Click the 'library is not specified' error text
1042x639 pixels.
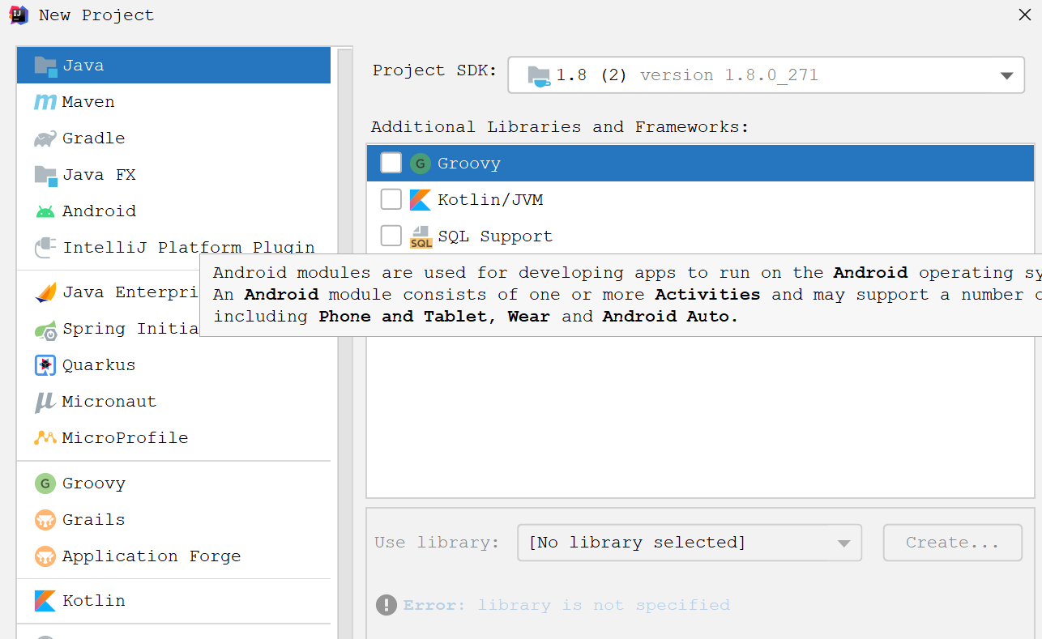click(604, 605)
